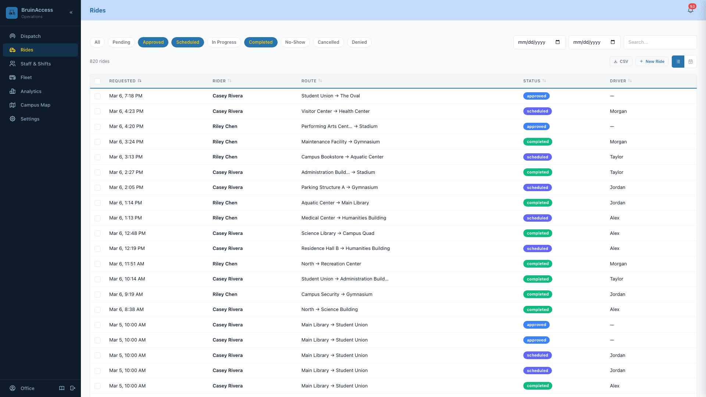
Task: Select all rides with the header checkbox
Action: pos(97,81)
